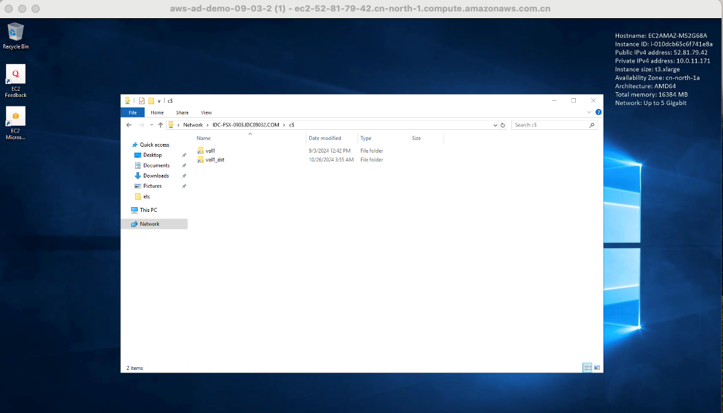
Task: Switch to Details view in the status bar
Action: coord(587,367)
